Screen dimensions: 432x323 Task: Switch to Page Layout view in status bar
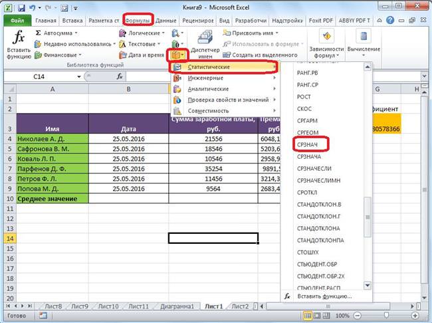coord(317,316)
